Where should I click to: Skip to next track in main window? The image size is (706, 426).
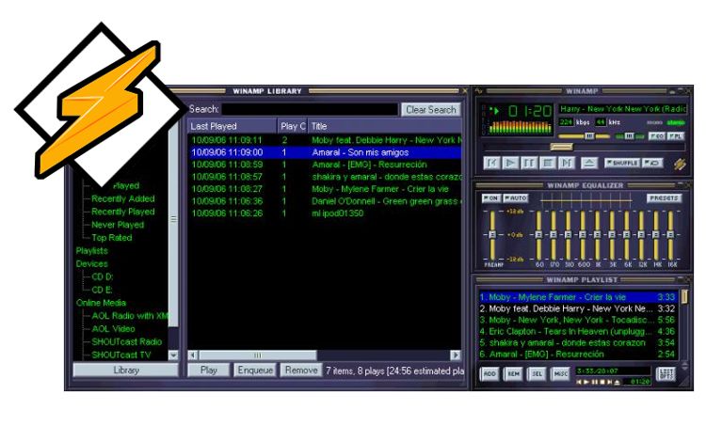pyautogui.click(x=567, y=163)
